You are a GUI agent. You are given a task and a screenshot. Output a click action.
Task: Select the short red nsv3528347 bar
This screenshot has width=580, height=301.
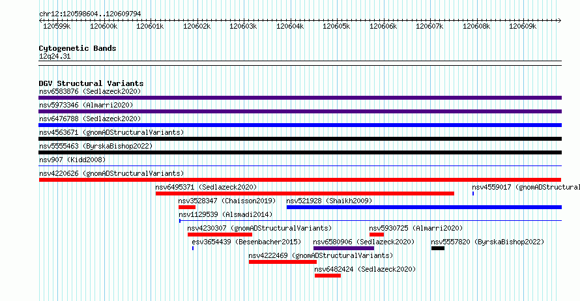pos(187,207)
